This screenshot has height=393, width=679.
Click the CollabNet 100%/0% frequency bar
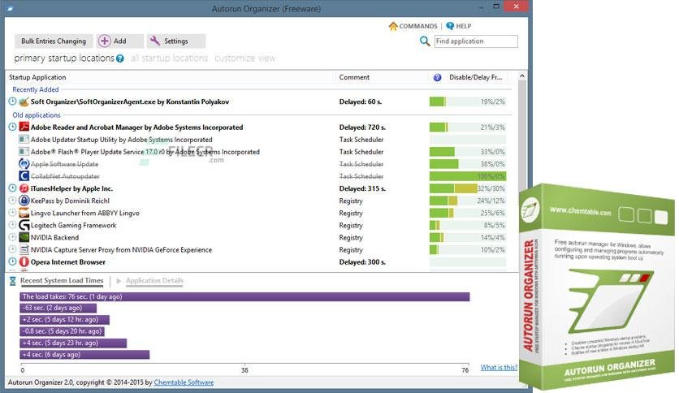coord(468,176)
